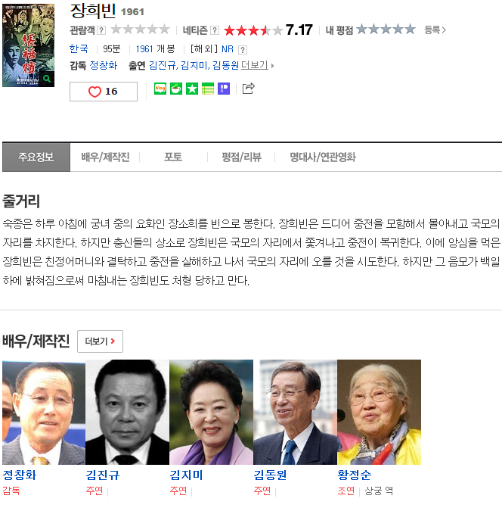The width and height of the screenshot is (502, 511).
Task: Click the purple P share icon
Action: click(224, 89)
